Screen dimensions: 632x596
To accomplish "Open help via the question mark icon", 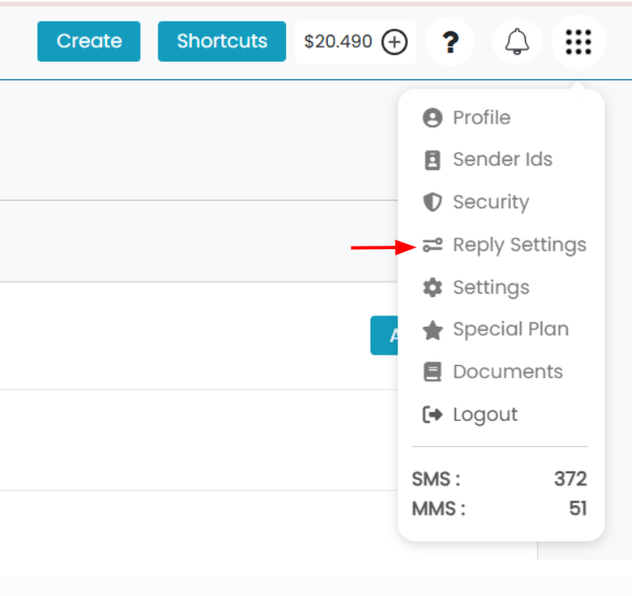I will pyautogui.click(x=450, y=42).
